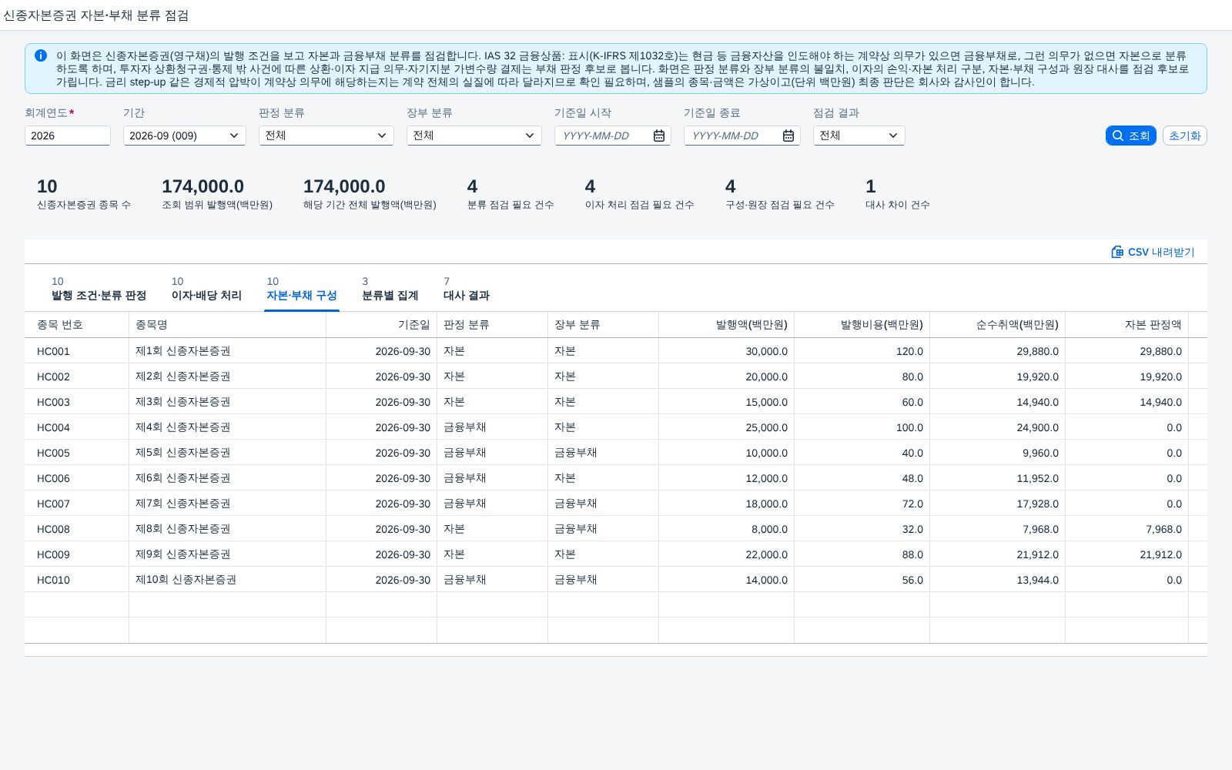
Task: Click the 제10회 신종자본증권 cell
Action: [228, 580]
